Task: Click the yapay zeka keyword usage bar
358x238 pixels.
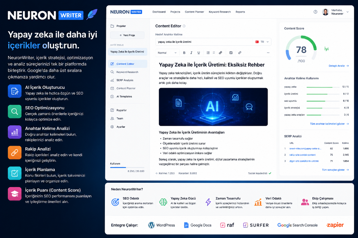Action: (323, 87)
